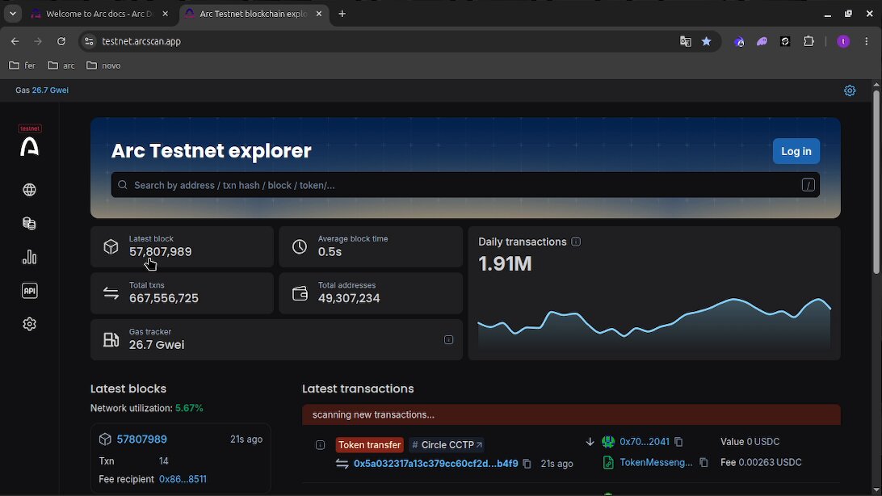Click the Gas tracker info icon
This screenshot has height=496, width=882.
point(448,339)
